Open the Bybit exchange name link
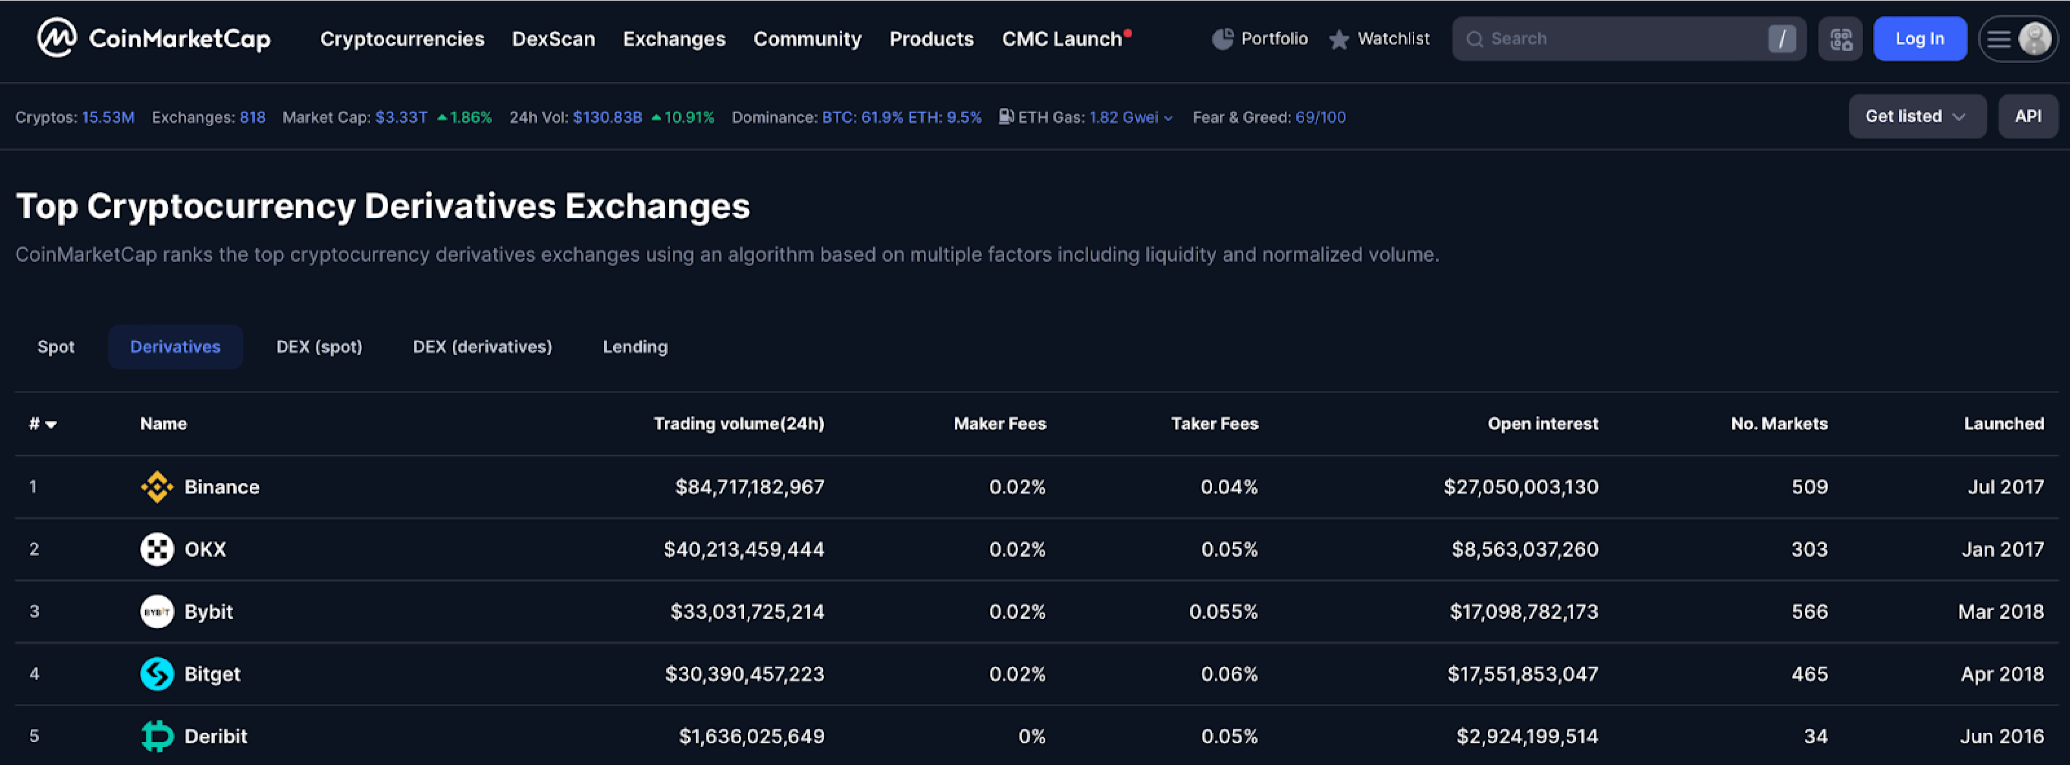 coord(209,611)
